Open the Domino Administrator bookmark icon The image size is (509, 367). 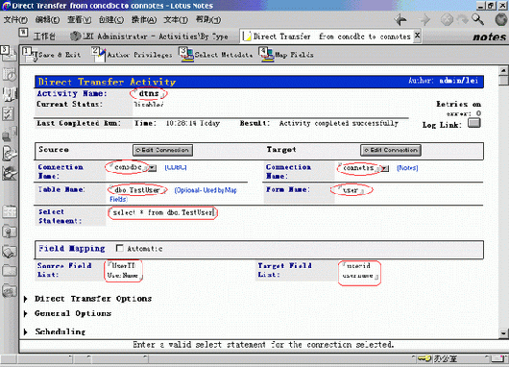(x=9, y=153)
